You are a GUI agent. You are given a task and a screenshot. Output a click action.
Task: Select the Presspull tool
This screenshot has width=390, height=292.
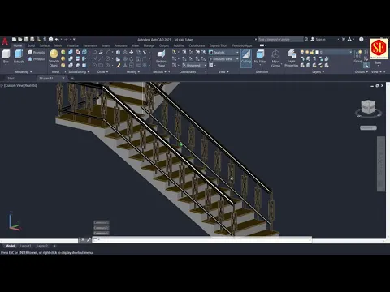tap(37, 59)
